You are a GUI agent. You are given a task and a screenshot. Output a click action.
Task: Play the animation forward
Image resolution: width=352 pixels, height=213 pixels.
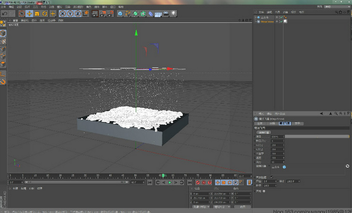coord(170,182)
